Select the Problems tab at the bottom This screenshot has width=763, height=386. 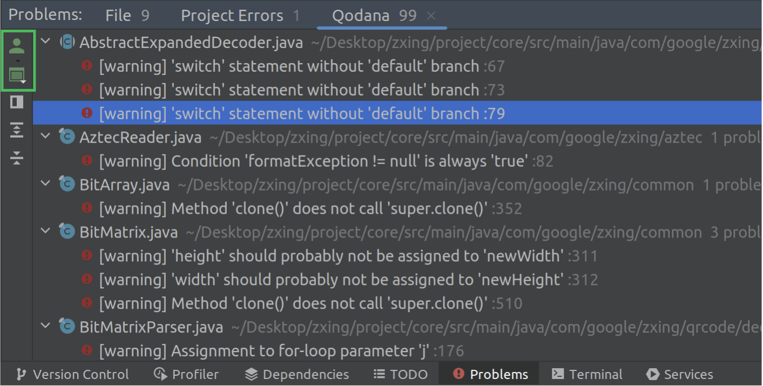click(488, 374)
